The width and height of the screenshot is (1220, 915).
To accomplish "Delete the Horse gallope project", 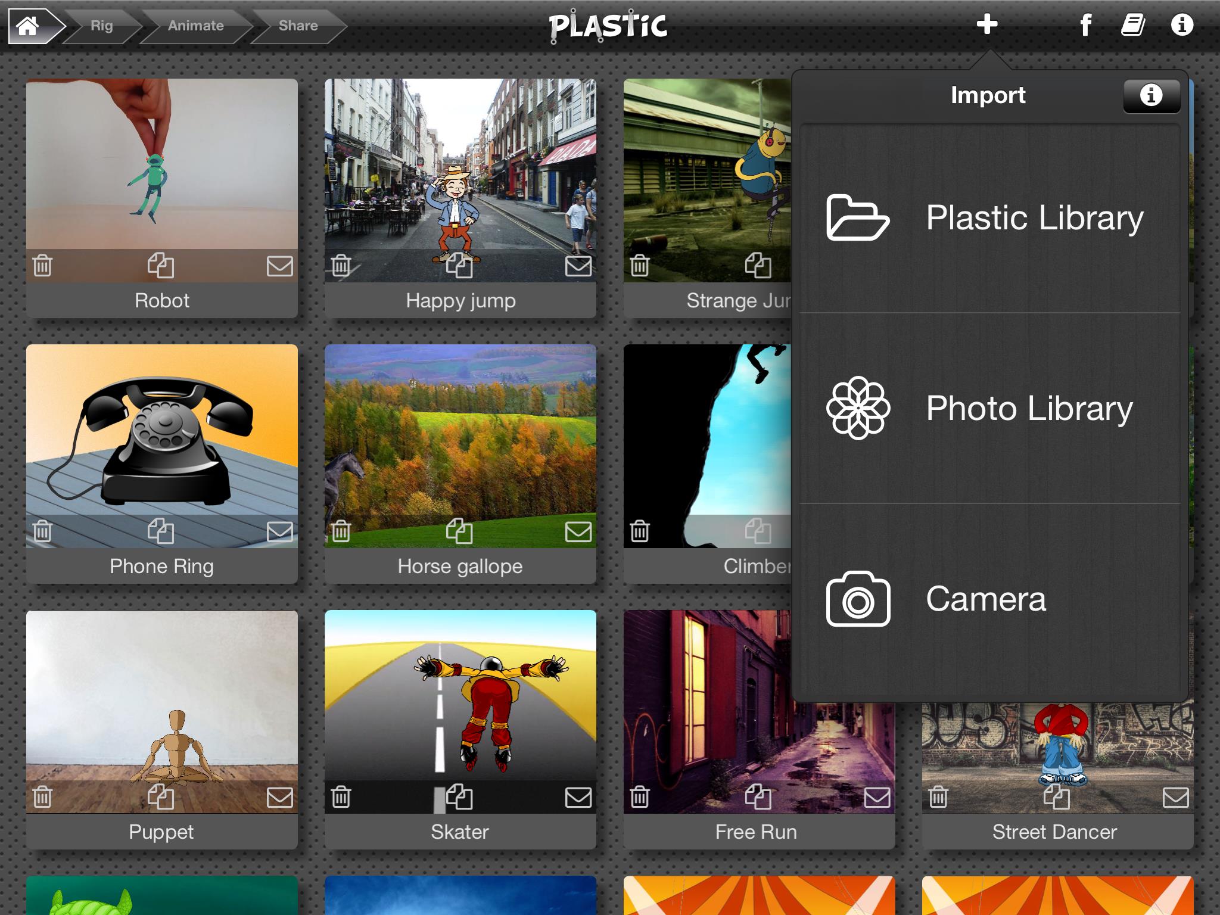I will click(341, 531).
